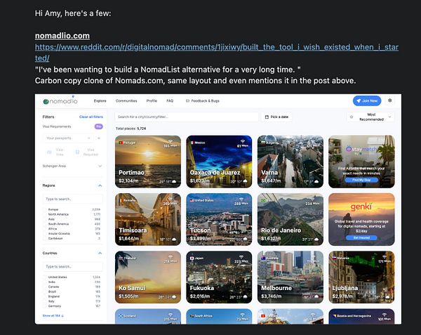Open the Ko Samui city card
The width and height of the screenshot is (421, 335).
click(x=148, y=277)
